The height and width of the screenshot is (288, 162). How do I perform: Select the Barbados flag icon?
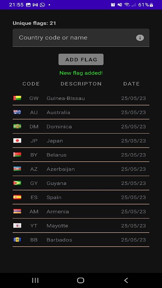(x=17, y=239)
